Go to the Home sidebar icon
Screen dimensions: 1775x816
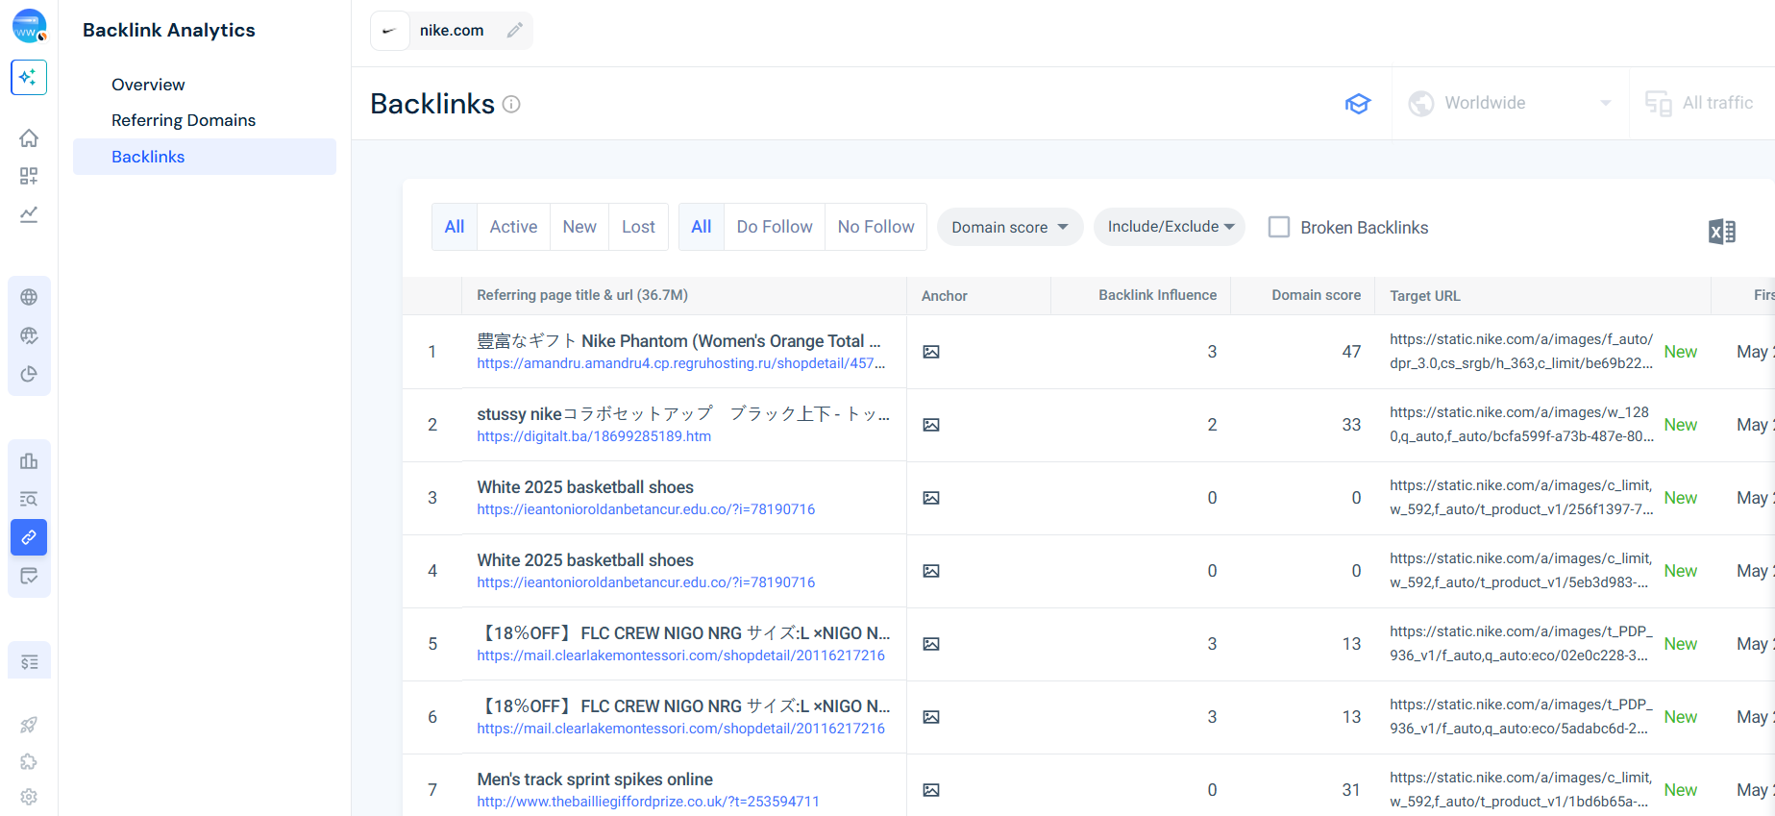[29, 138]
